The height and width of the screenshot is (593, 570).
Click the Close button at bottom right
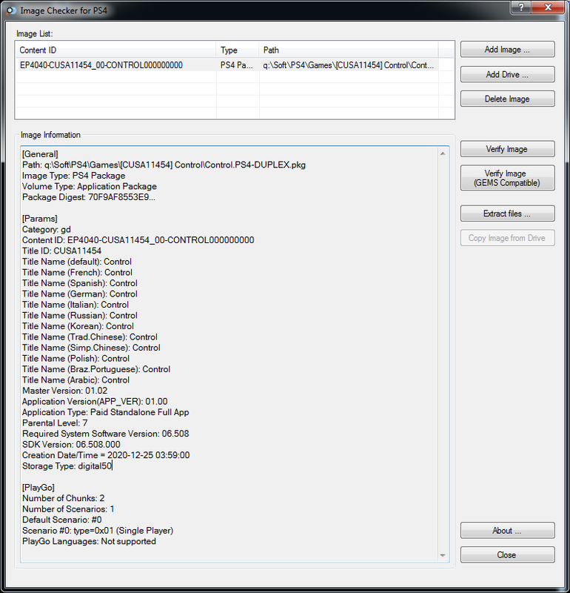[507, 554]
